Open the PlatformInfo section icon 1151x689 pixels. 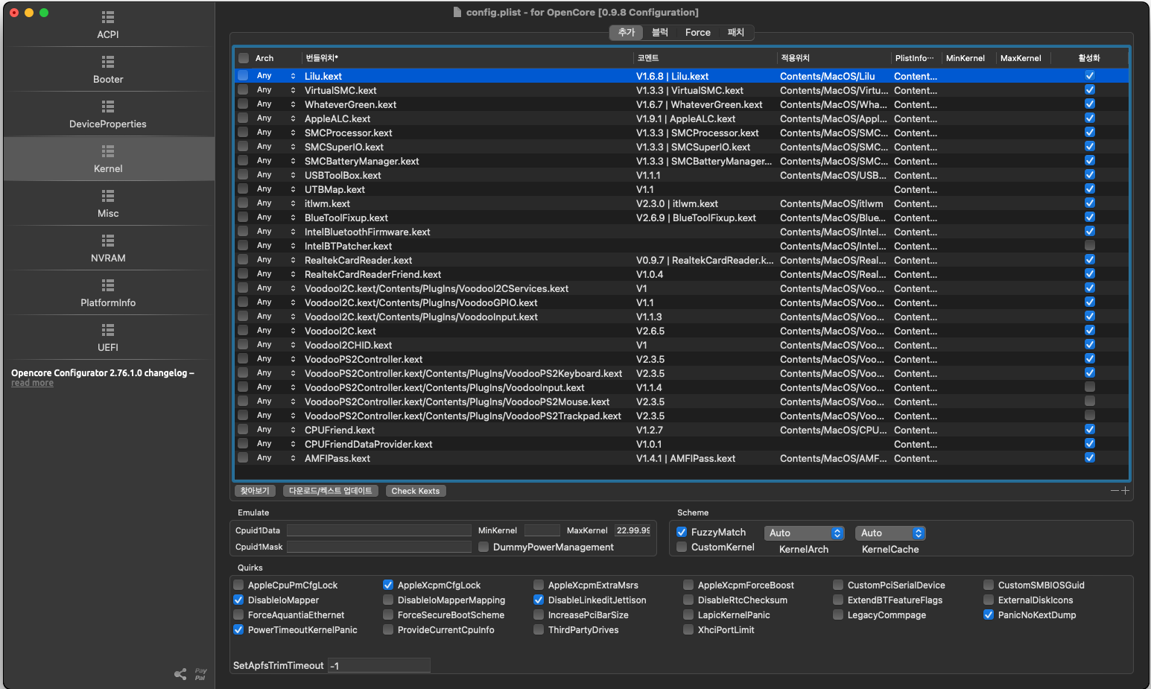coord(108,285)
